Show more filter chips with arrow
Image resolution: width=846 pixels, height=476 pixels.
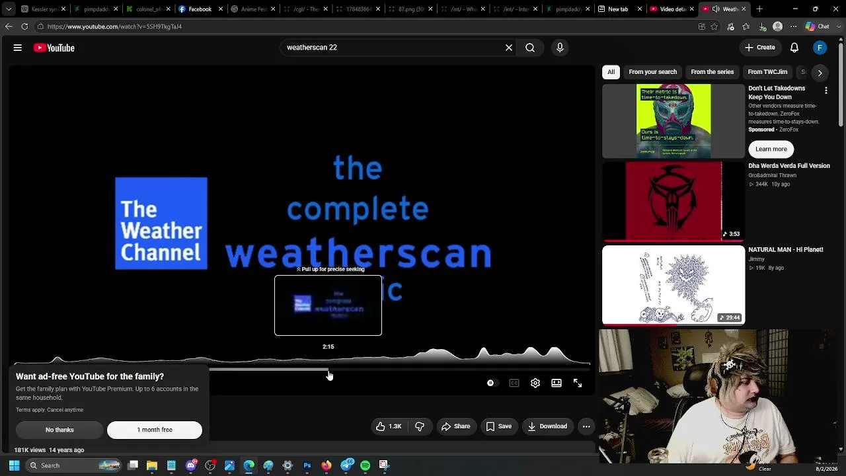point(820,73)
